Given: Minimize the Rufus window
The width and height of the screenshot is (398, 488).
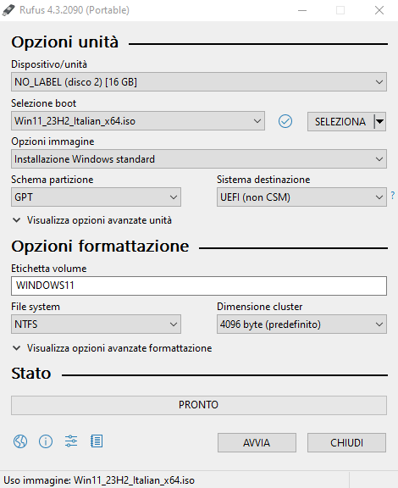Looking at the screenshot, I should pyautogui.click(x=302, y=10).
